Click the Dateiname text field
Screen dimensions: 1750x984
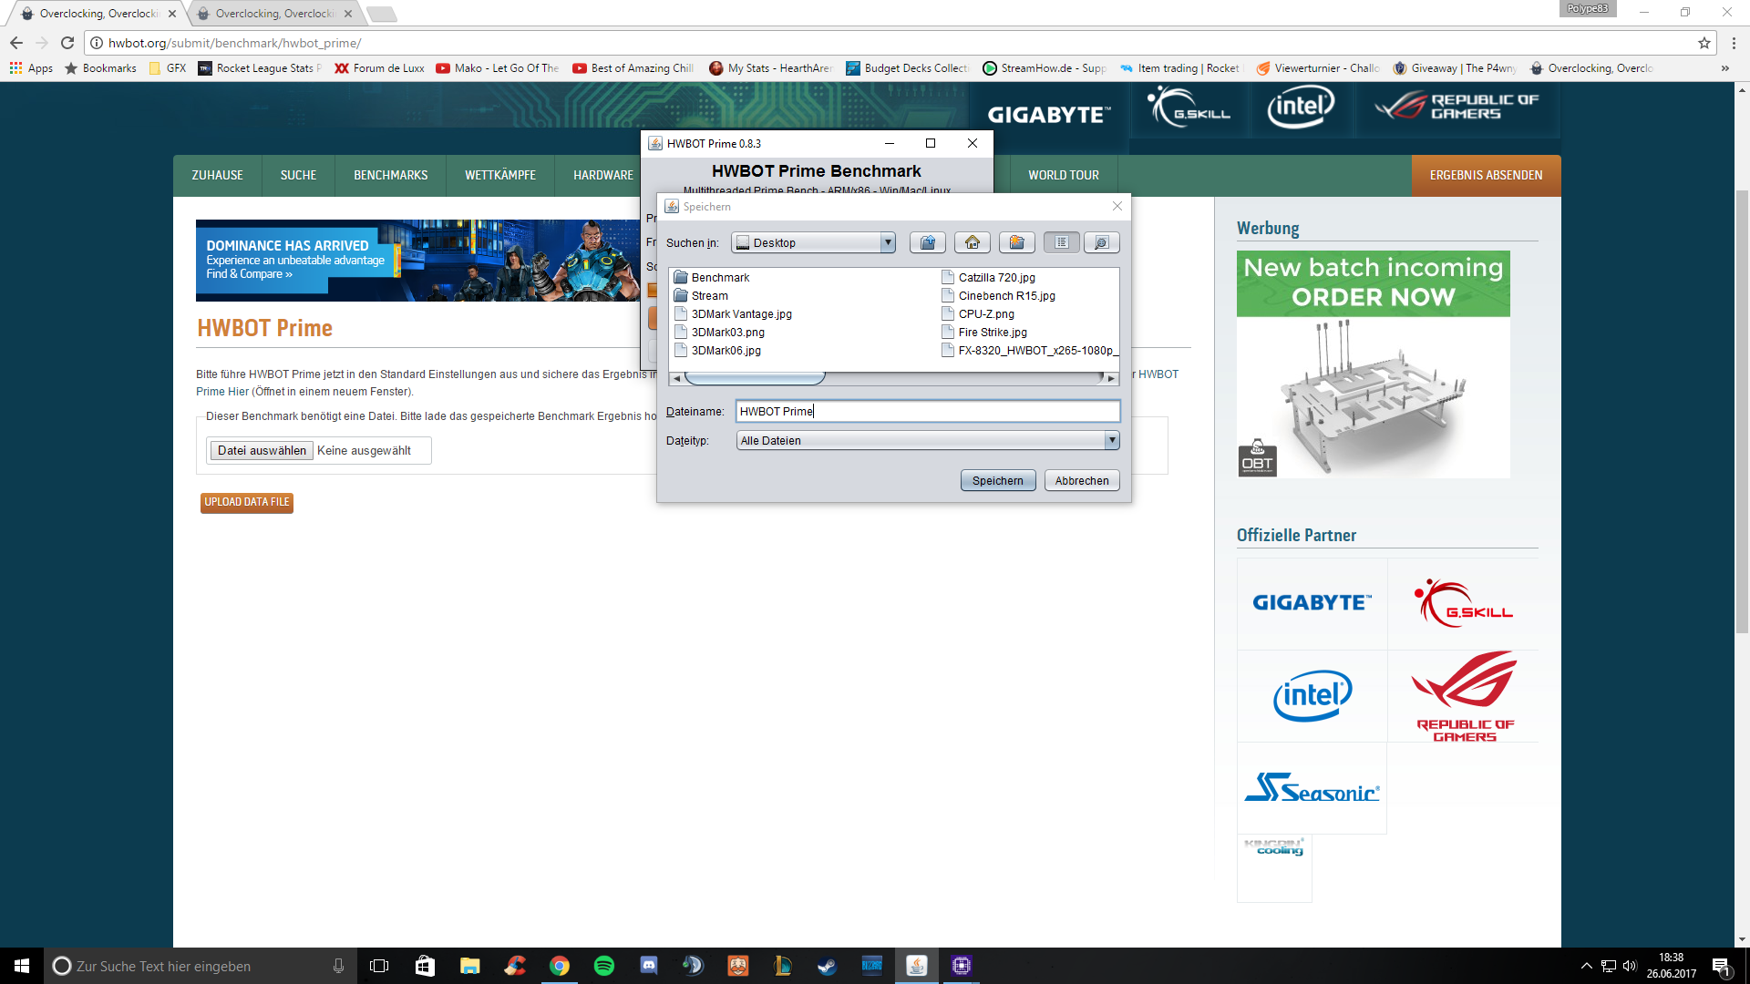click(x=927, y=411)
